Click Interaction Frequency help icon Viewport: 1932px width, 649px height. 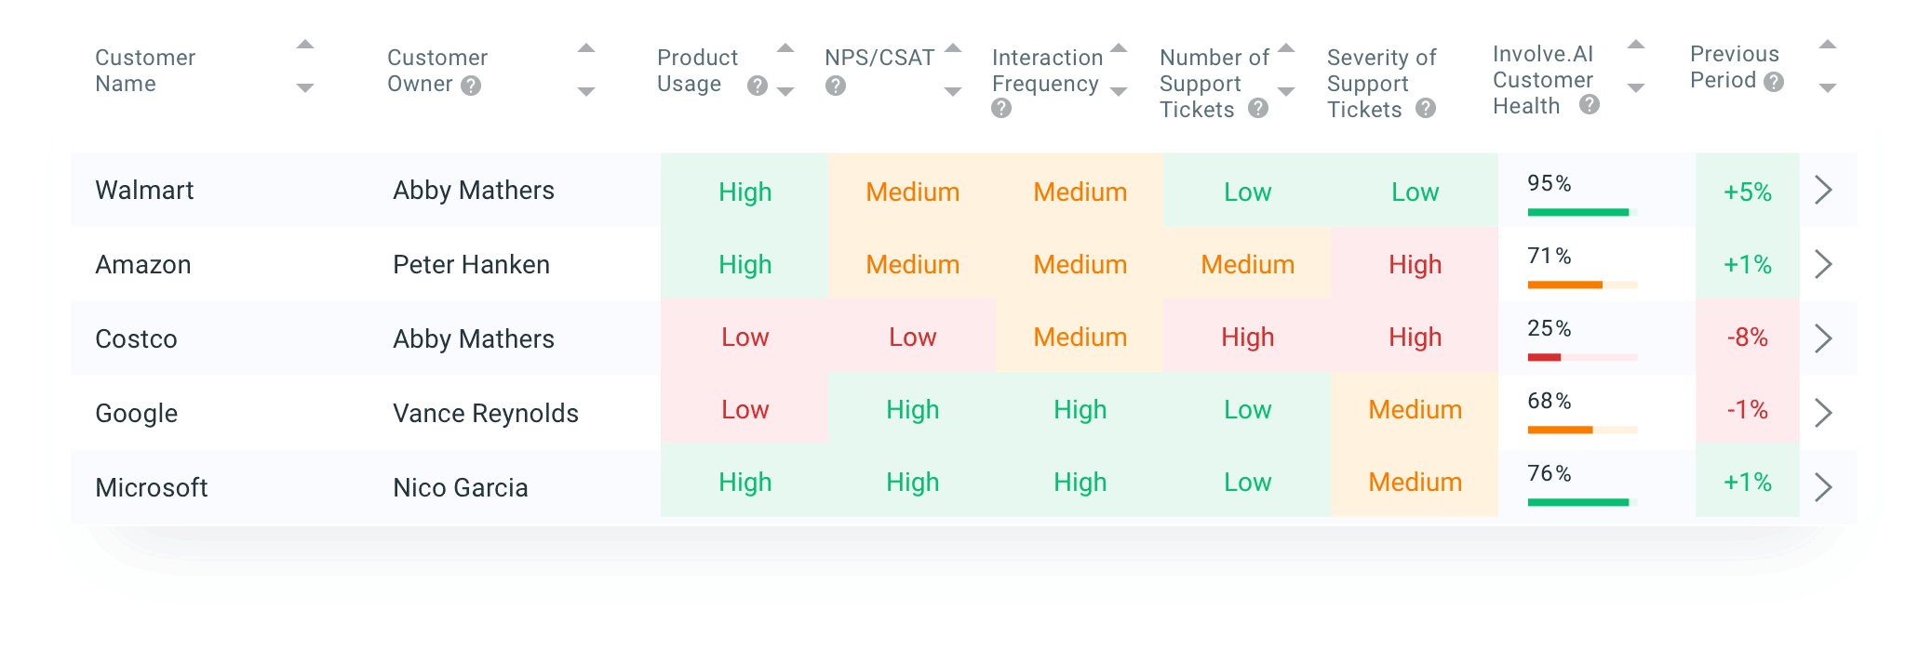1001,108
